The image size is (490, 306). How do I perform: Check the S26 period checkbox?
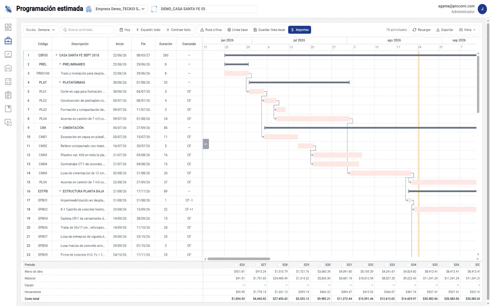coord(237,265)
